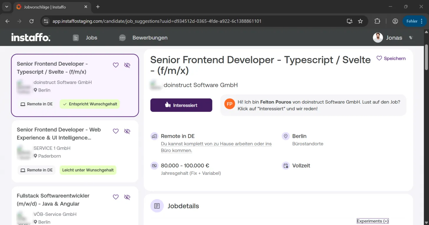Screen dimensions: 429x225
Task: Click the page scrollbar thumb
Action: 426,57
